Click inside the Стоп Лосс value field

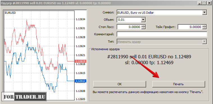(129, 27)
